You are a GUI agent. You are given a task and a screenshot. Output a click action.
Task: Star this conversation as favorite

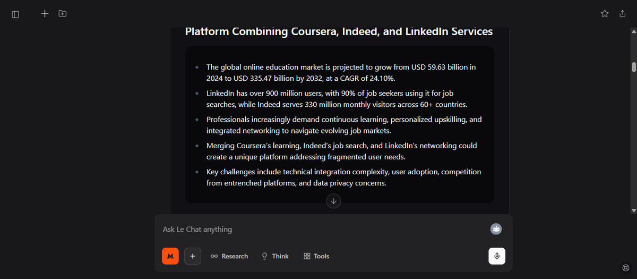tap(605, 14)
